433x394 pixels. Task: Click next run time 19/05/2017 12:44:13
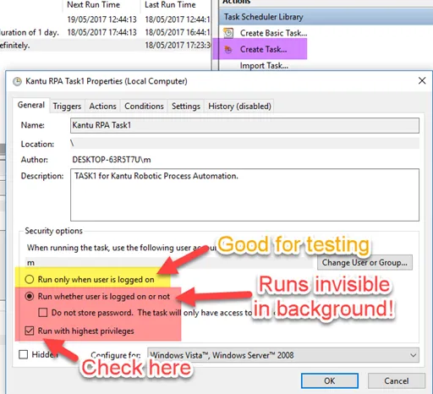(x=101, y=19)
